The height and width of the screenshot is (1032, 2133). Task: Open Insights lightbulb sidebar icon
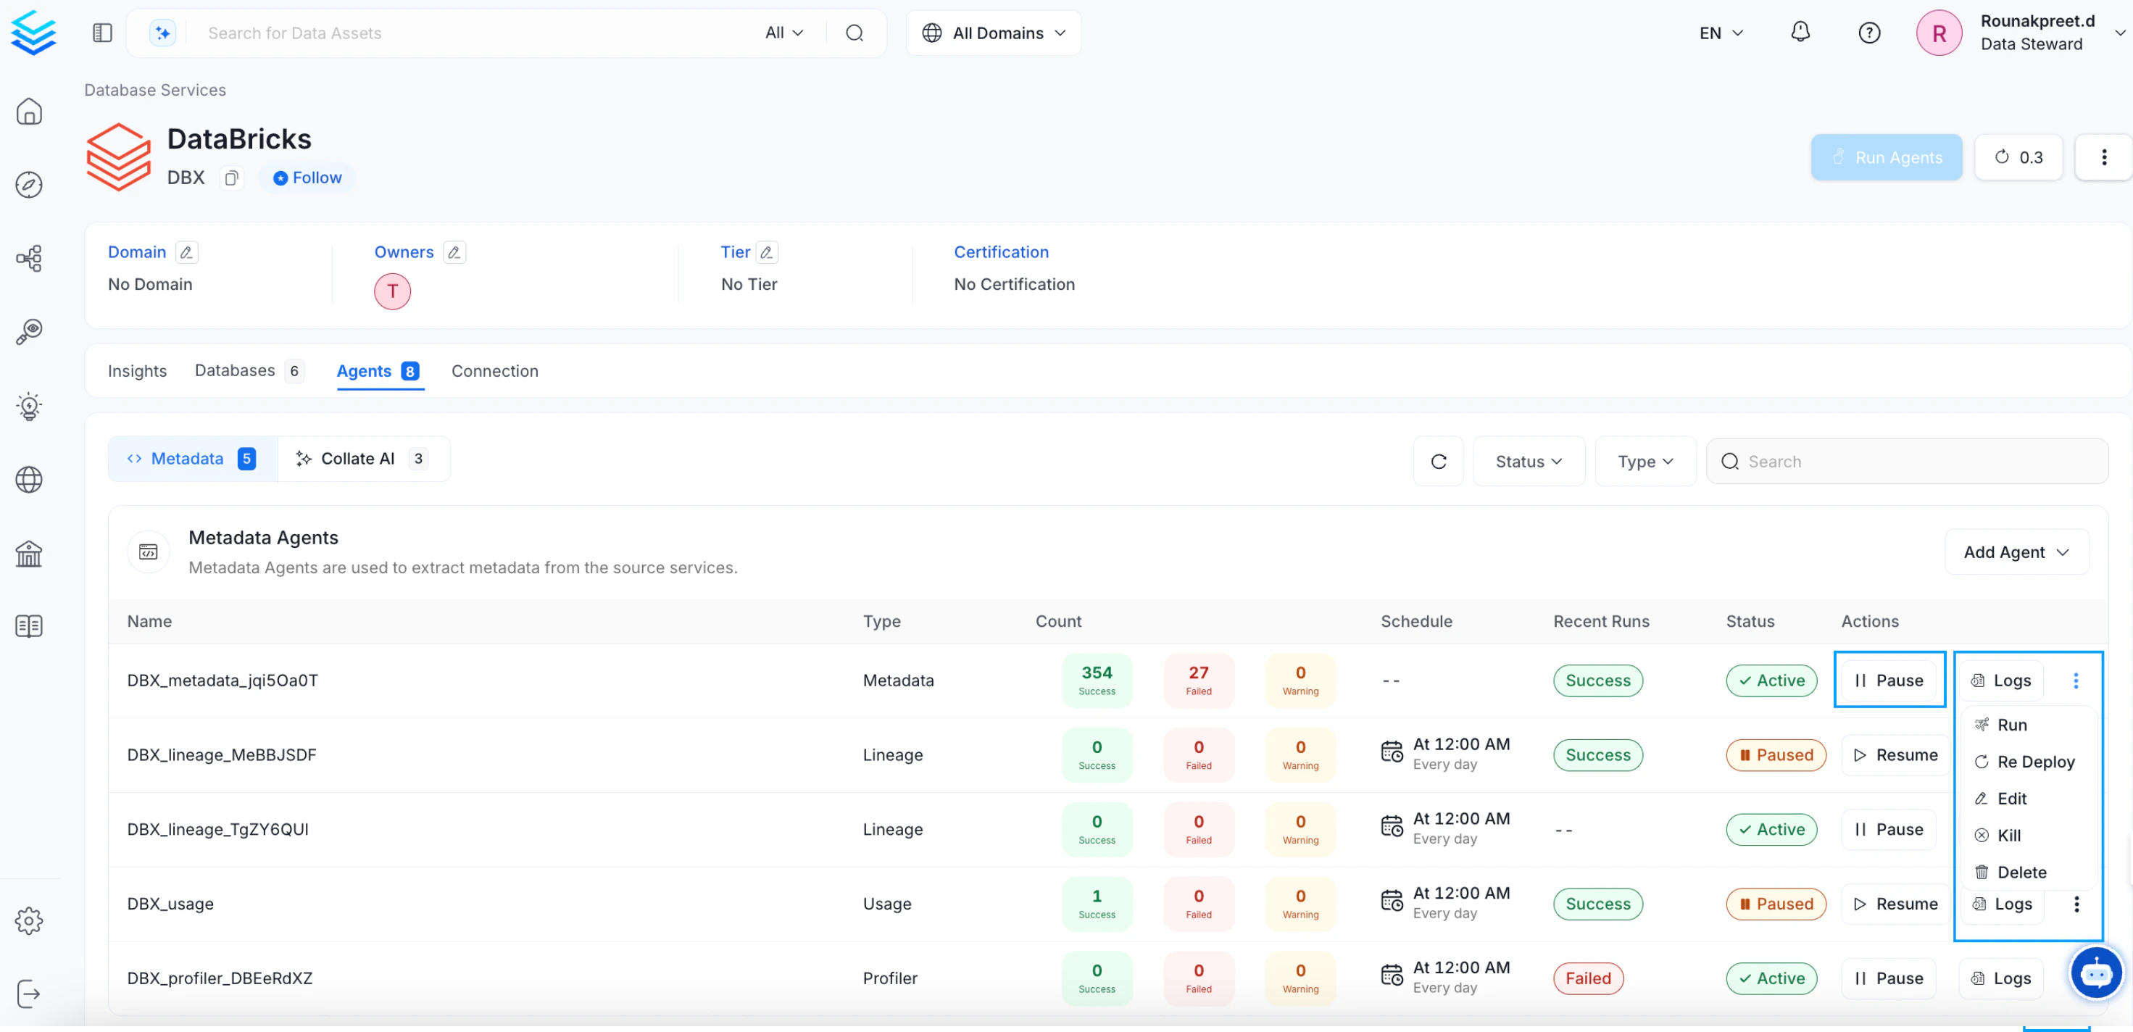[30, 406]
